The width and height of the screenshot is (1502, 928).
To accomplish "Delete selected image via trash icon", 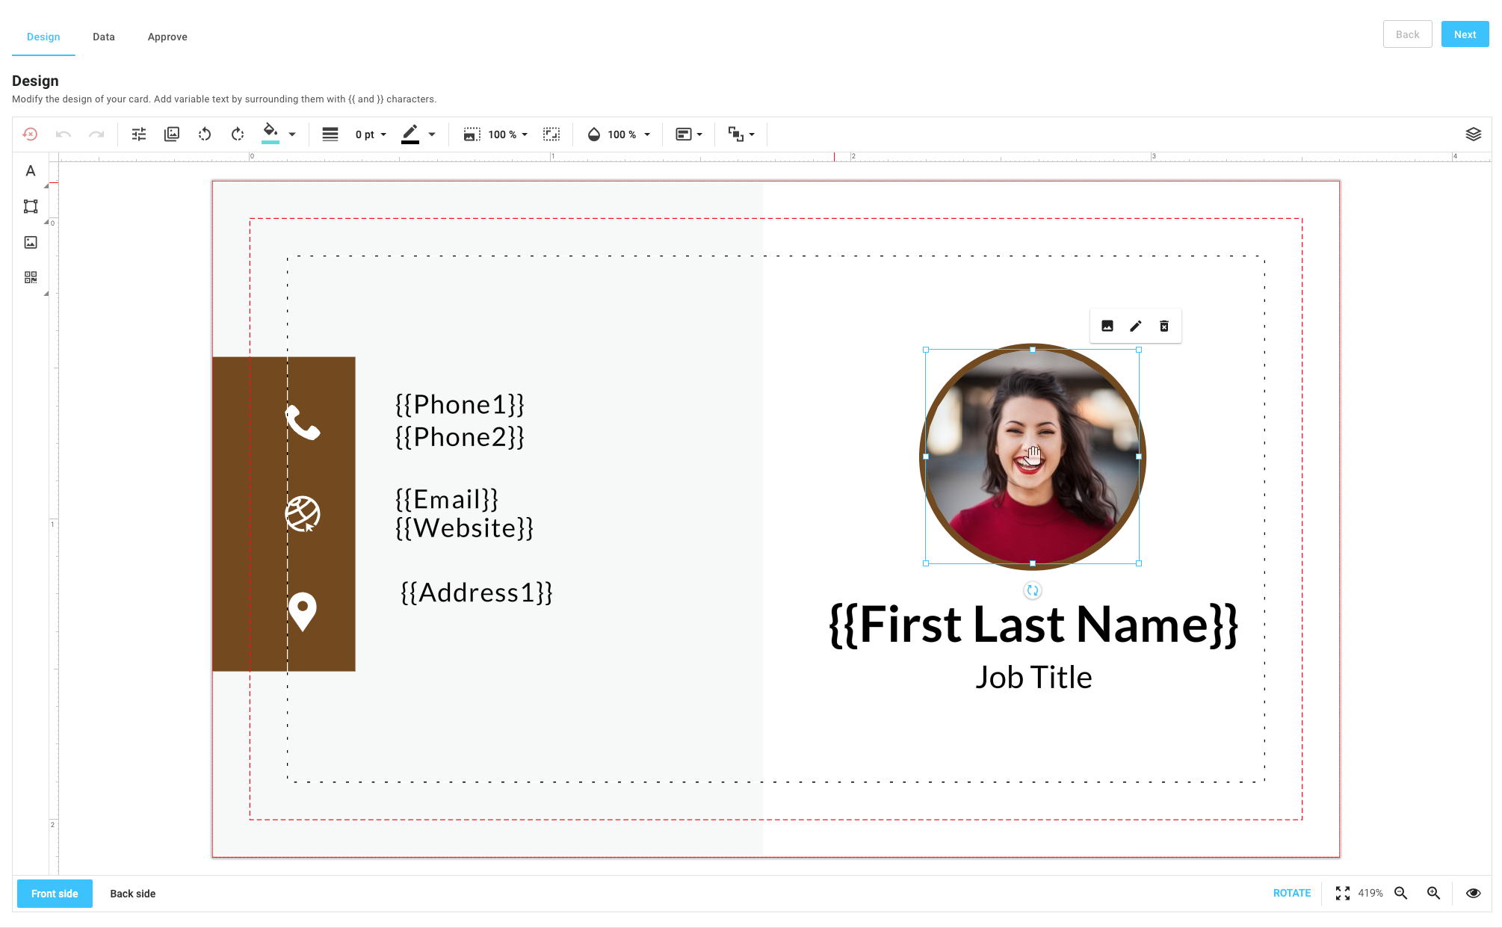I will point(1163,326).
